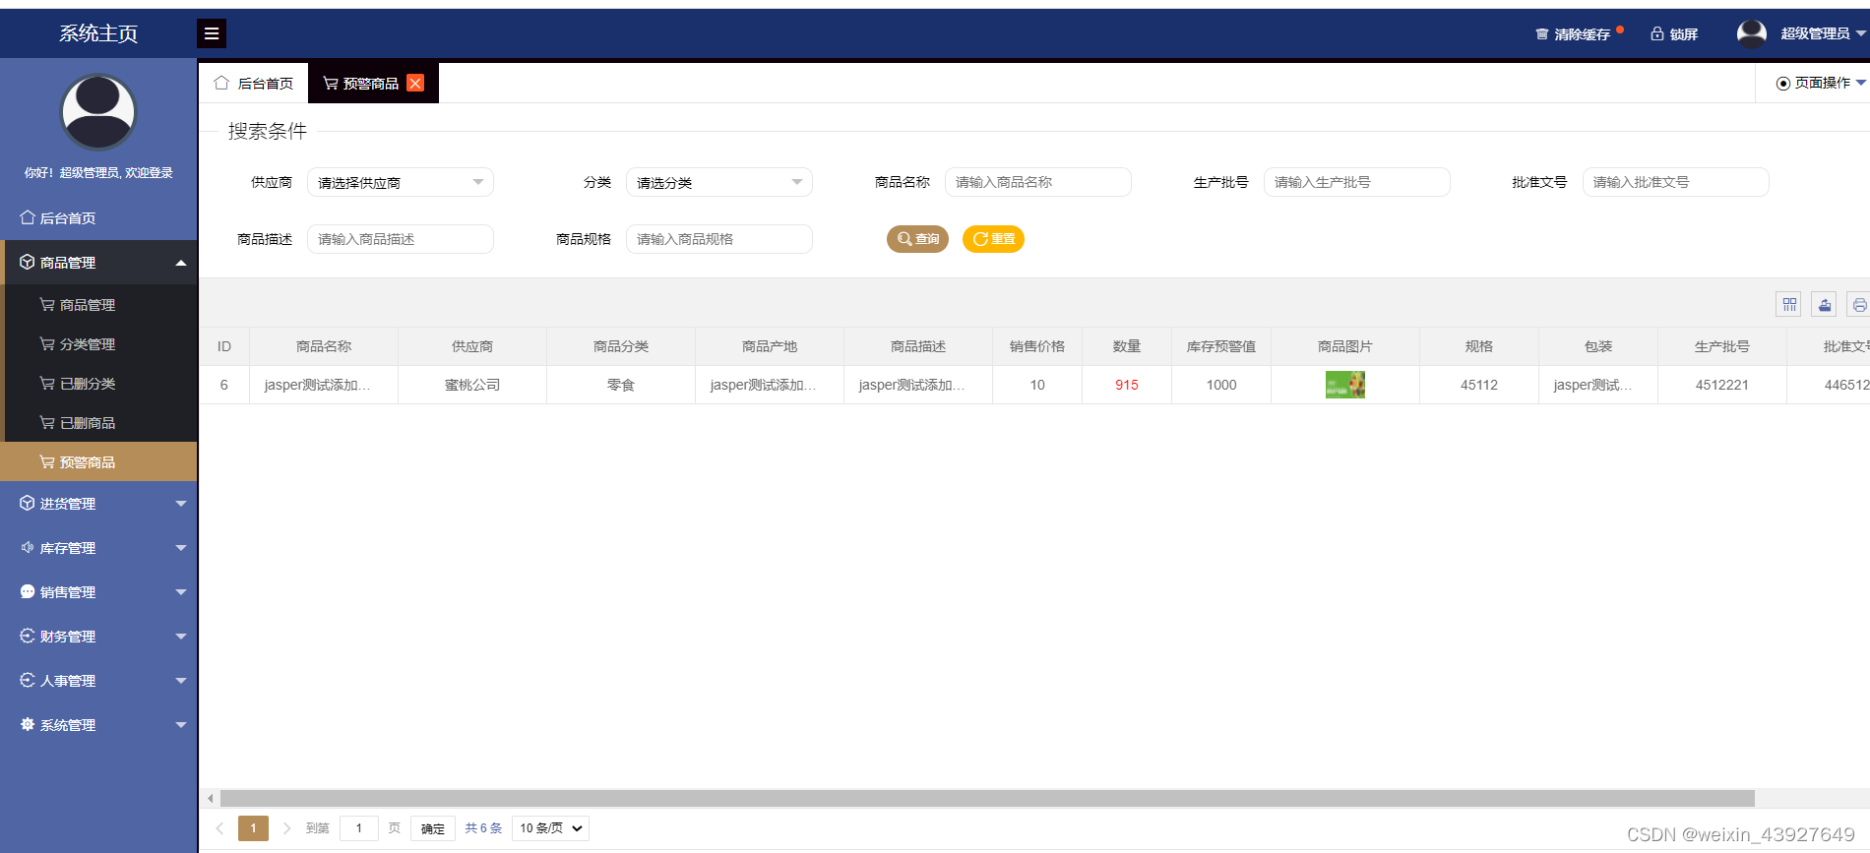This screenshot has width=1870, height=853.
Task: Click the ID column header
Action: point(224,346)
